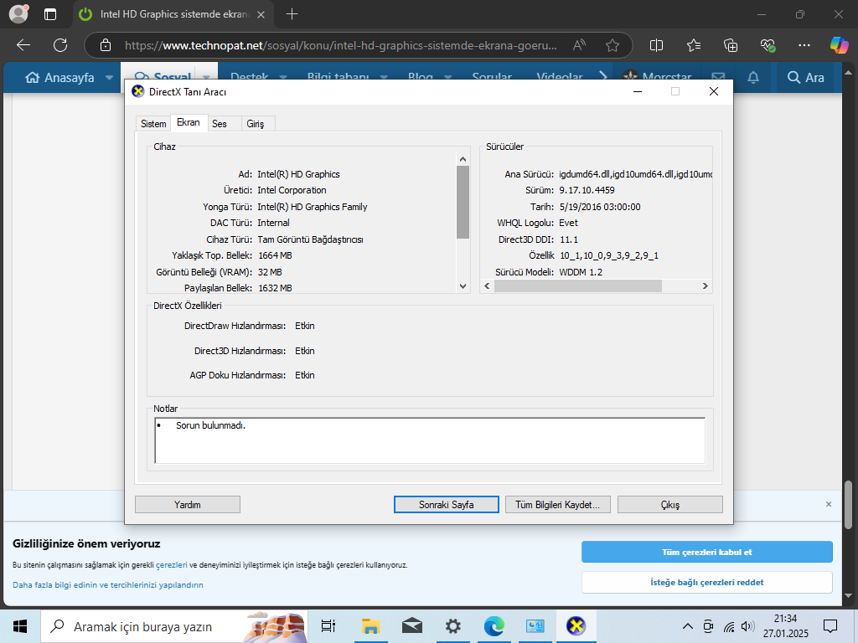Click right arrow in Sürücüler scrollbar
The height and width of the screenshot is (643, 858).
pyautogui.click(x=706, y=286)
